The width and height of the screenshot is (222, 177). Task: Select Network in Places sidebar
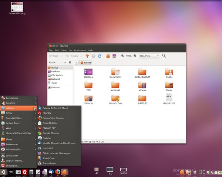(60, 79)
